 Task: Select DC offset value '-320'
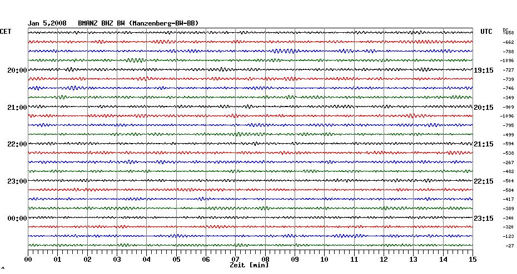click(x=508, y=227)
